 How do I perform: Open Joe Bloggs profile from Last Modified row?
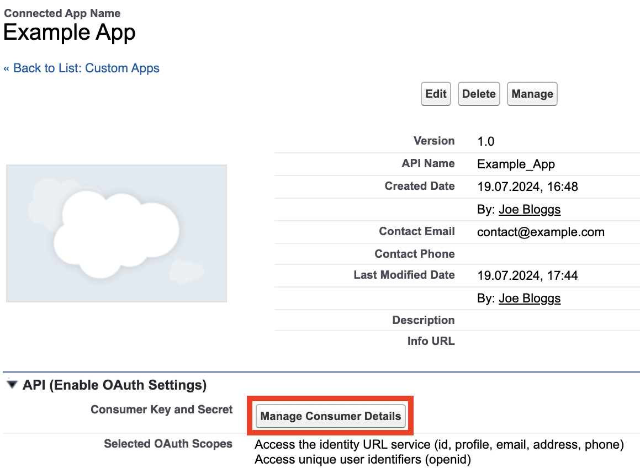click(x=529, y=298)
